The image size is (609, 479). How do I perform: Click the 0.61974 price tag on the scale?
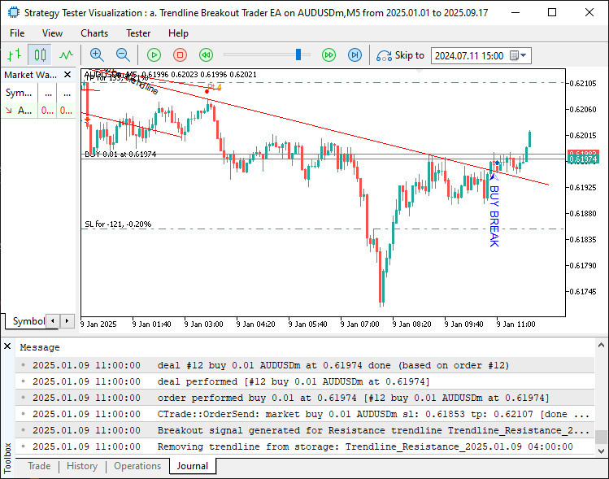(583, 159)
